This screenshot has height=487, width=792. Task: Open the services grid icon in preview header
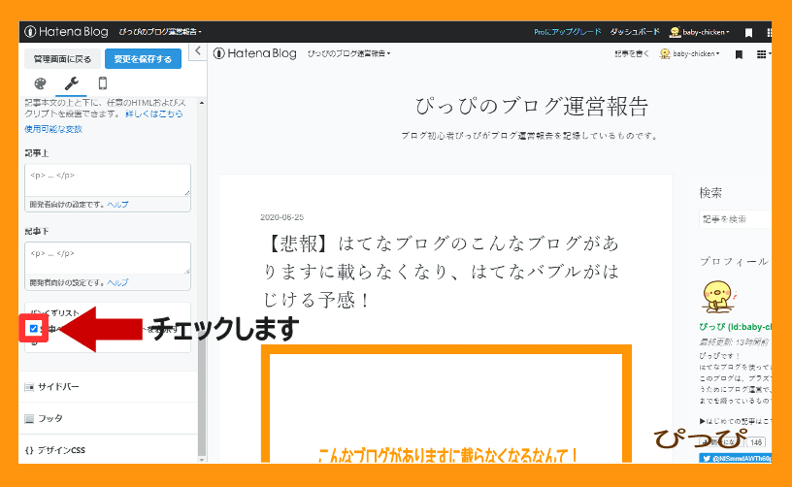pos(761,54)
